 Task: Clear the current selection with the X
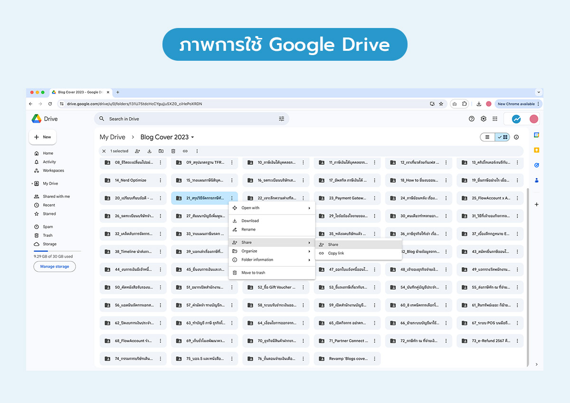[104, 151]
